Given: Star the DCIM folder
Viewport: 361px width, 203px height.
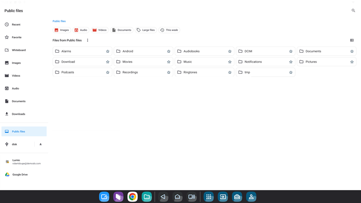Looking at the screenshot, I should [x=291, y=51].
